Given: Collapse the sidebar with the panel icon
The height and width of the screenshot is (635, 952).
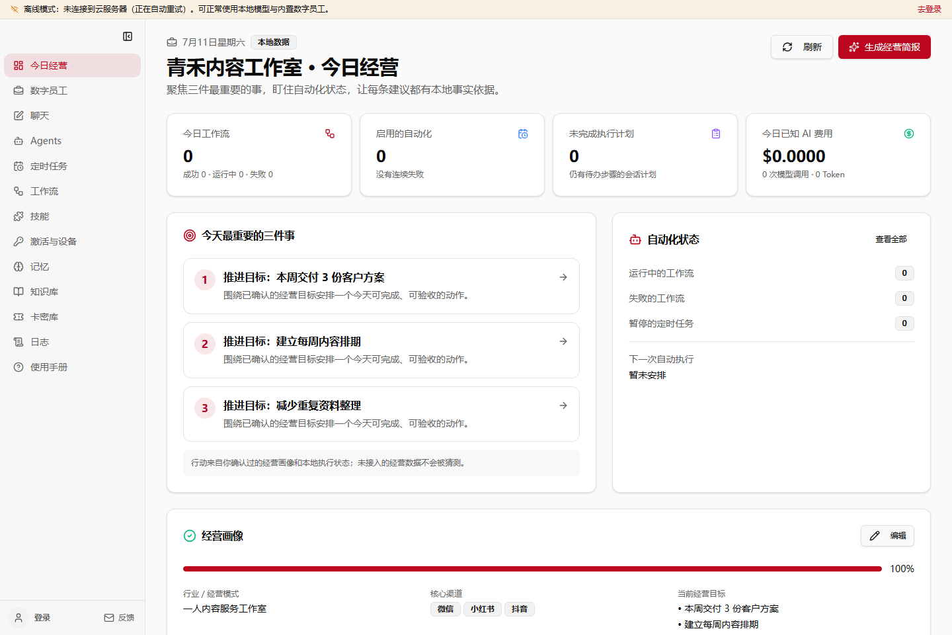Looking at the screenshot, I should pyautogui.click(x=128, y=36).
